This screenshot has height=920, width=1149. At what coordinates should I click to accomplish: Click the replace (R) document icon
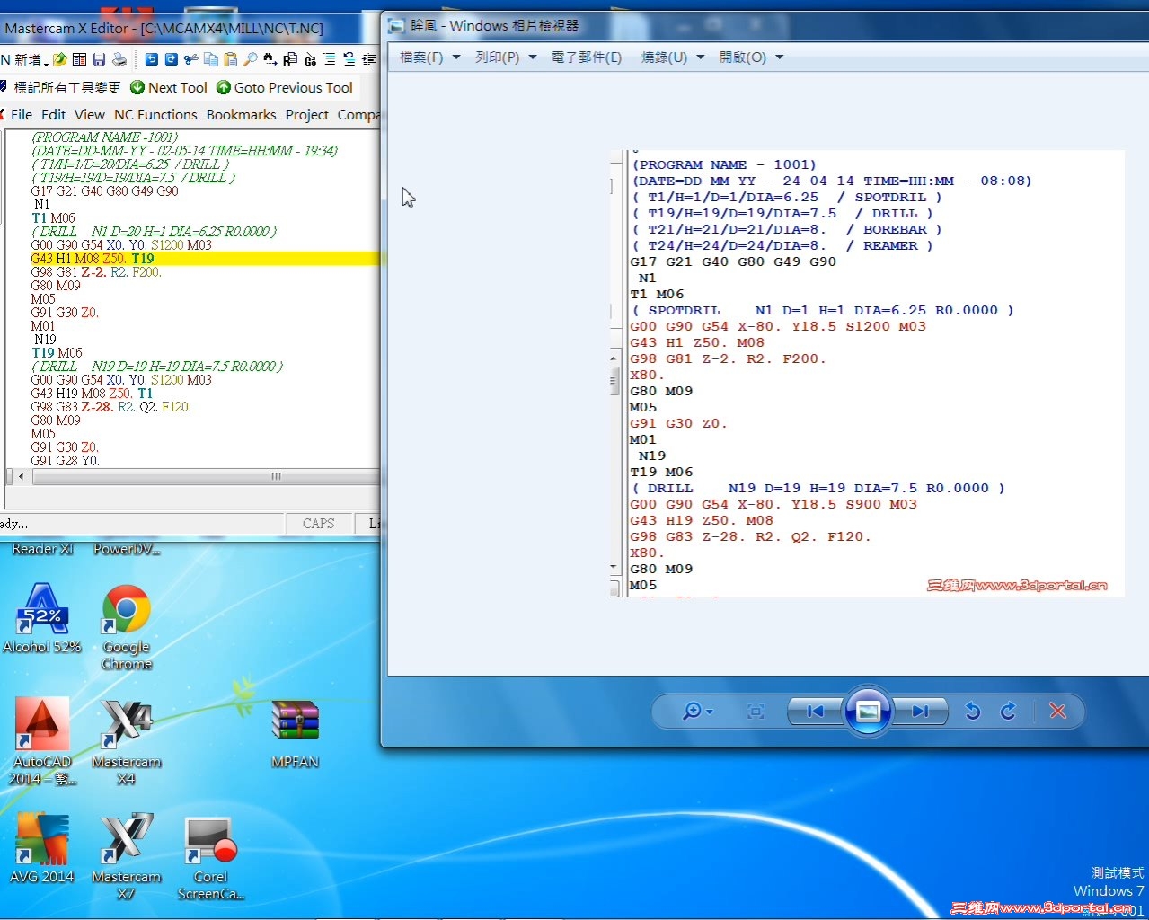pos(290,59)
